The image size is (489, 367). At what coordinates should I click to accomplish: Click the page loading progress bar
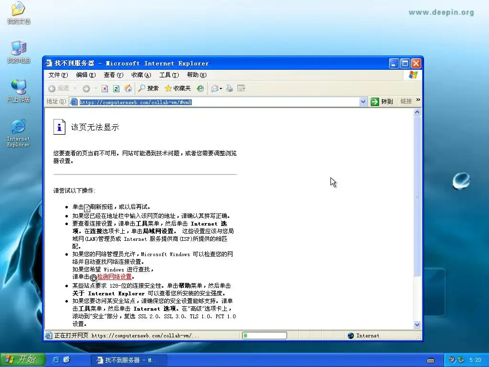(265, 335)
